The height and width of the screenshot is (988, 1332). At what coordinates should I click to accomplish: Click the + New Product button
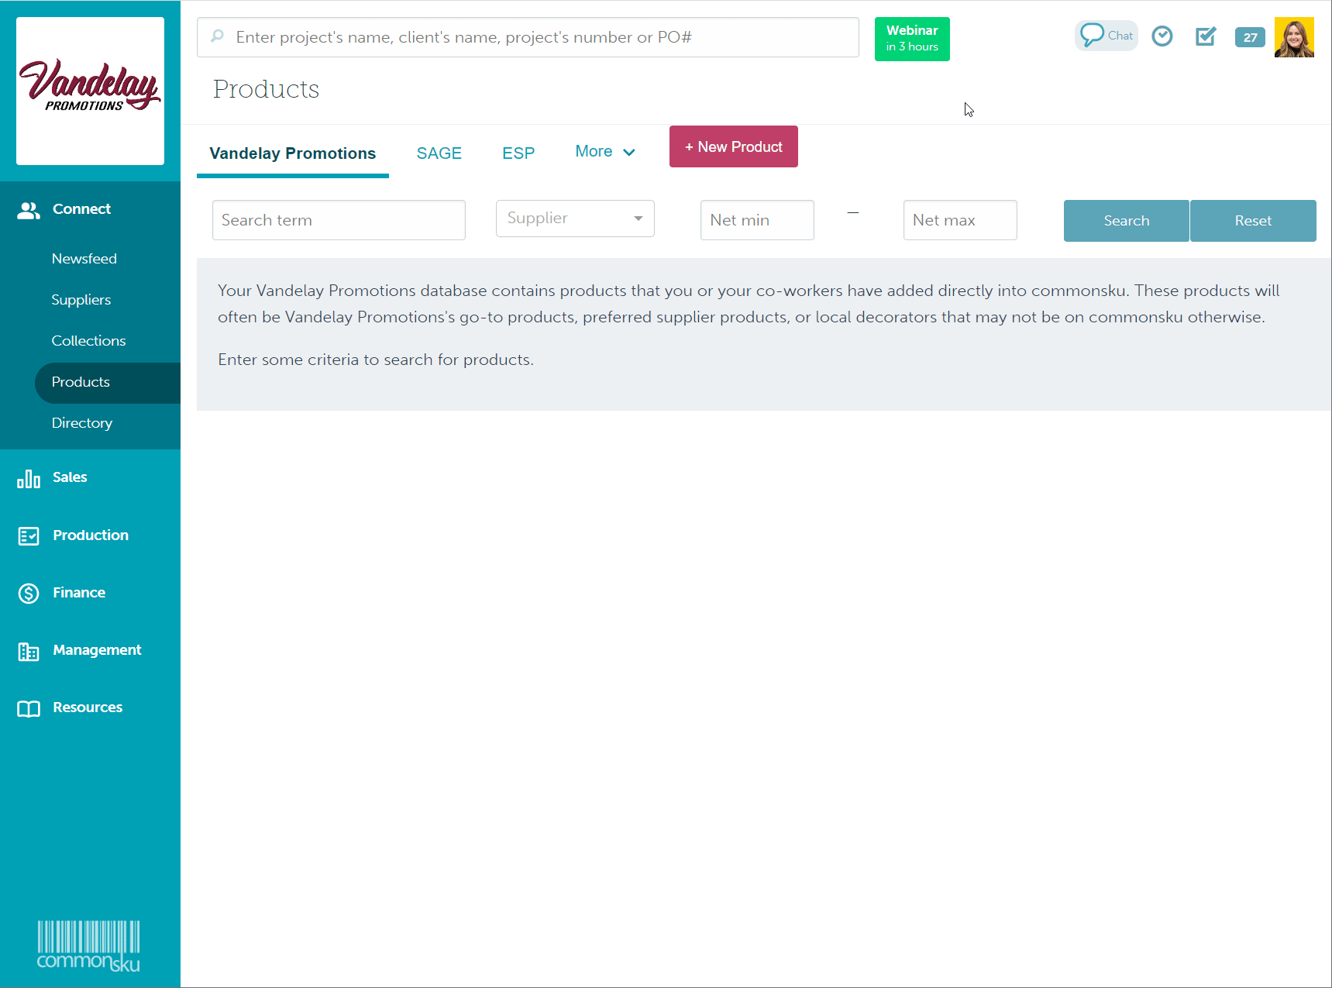pos(733,146)
